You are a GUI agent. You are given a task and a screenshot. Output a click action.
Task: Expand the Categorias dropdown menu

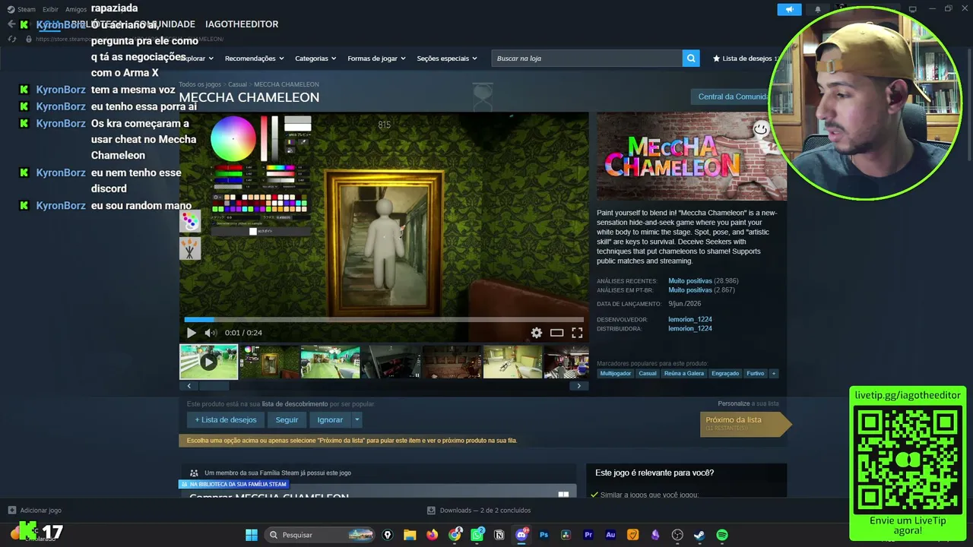pyautogui.click(x=315, y=58)
